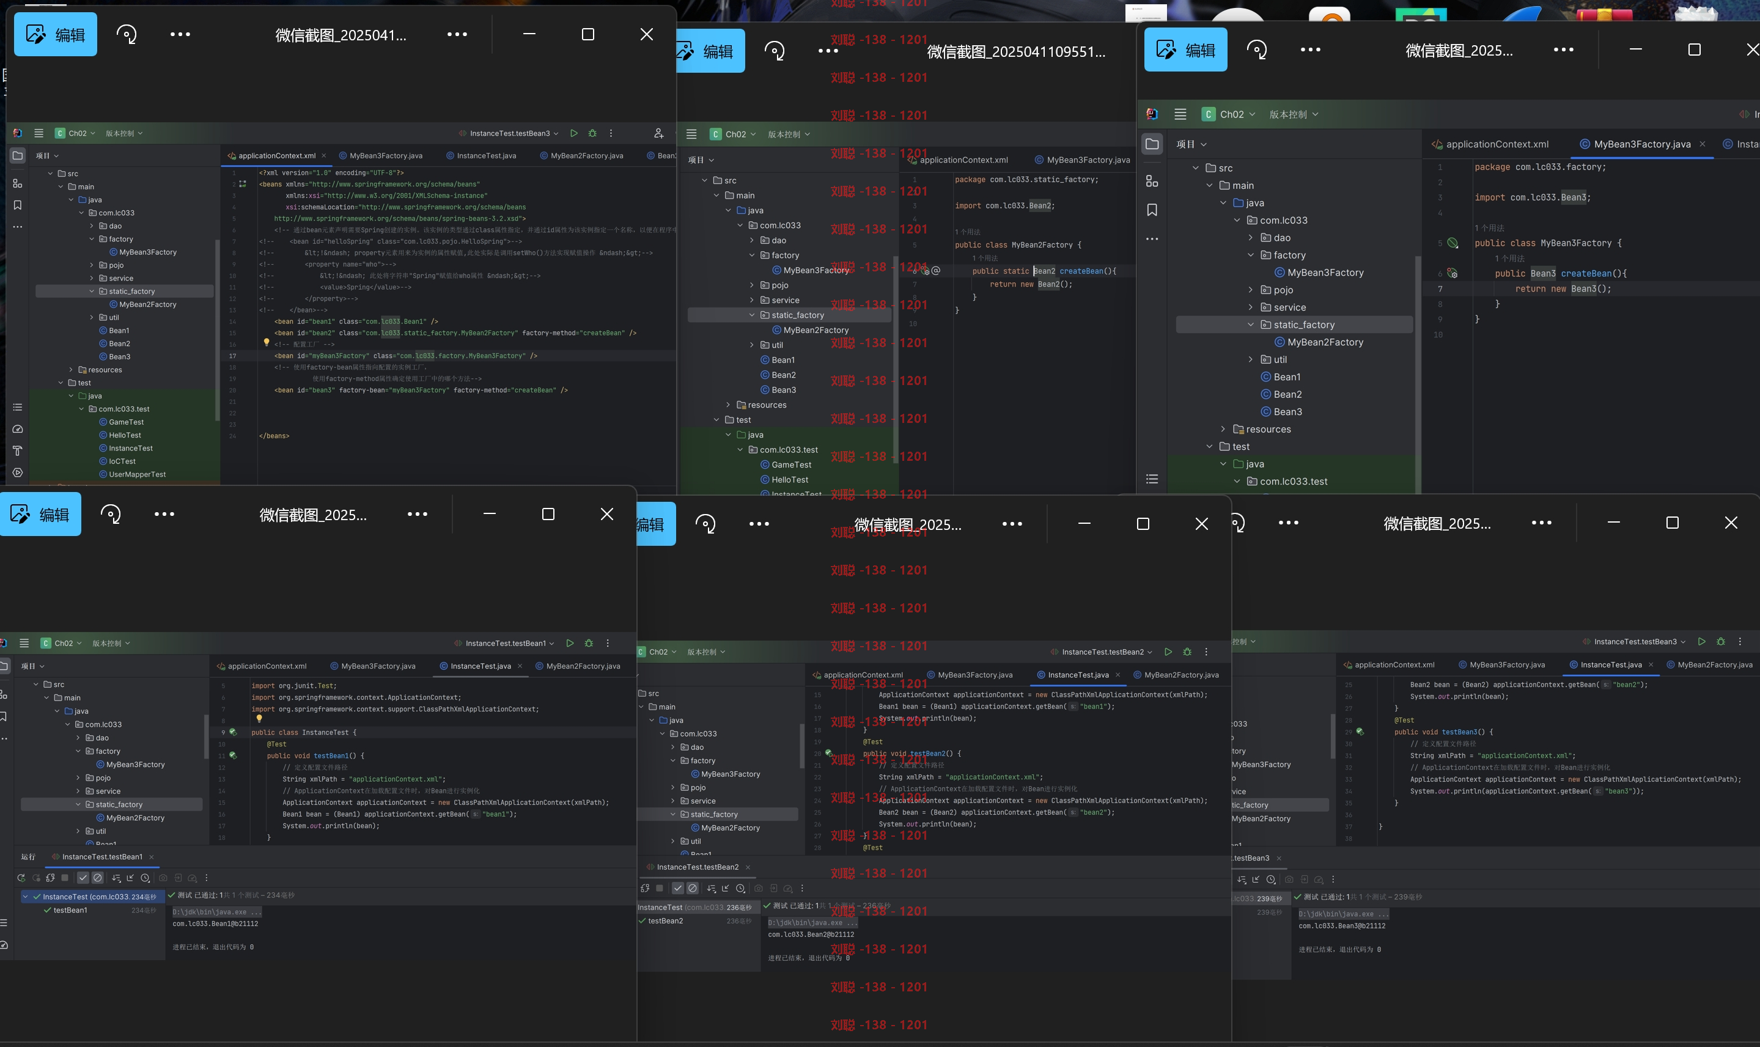Open 版本控制 dropdown in MyBean3Factory window
Screen dimensions: 1760x1047
[x=1294, y=114]
